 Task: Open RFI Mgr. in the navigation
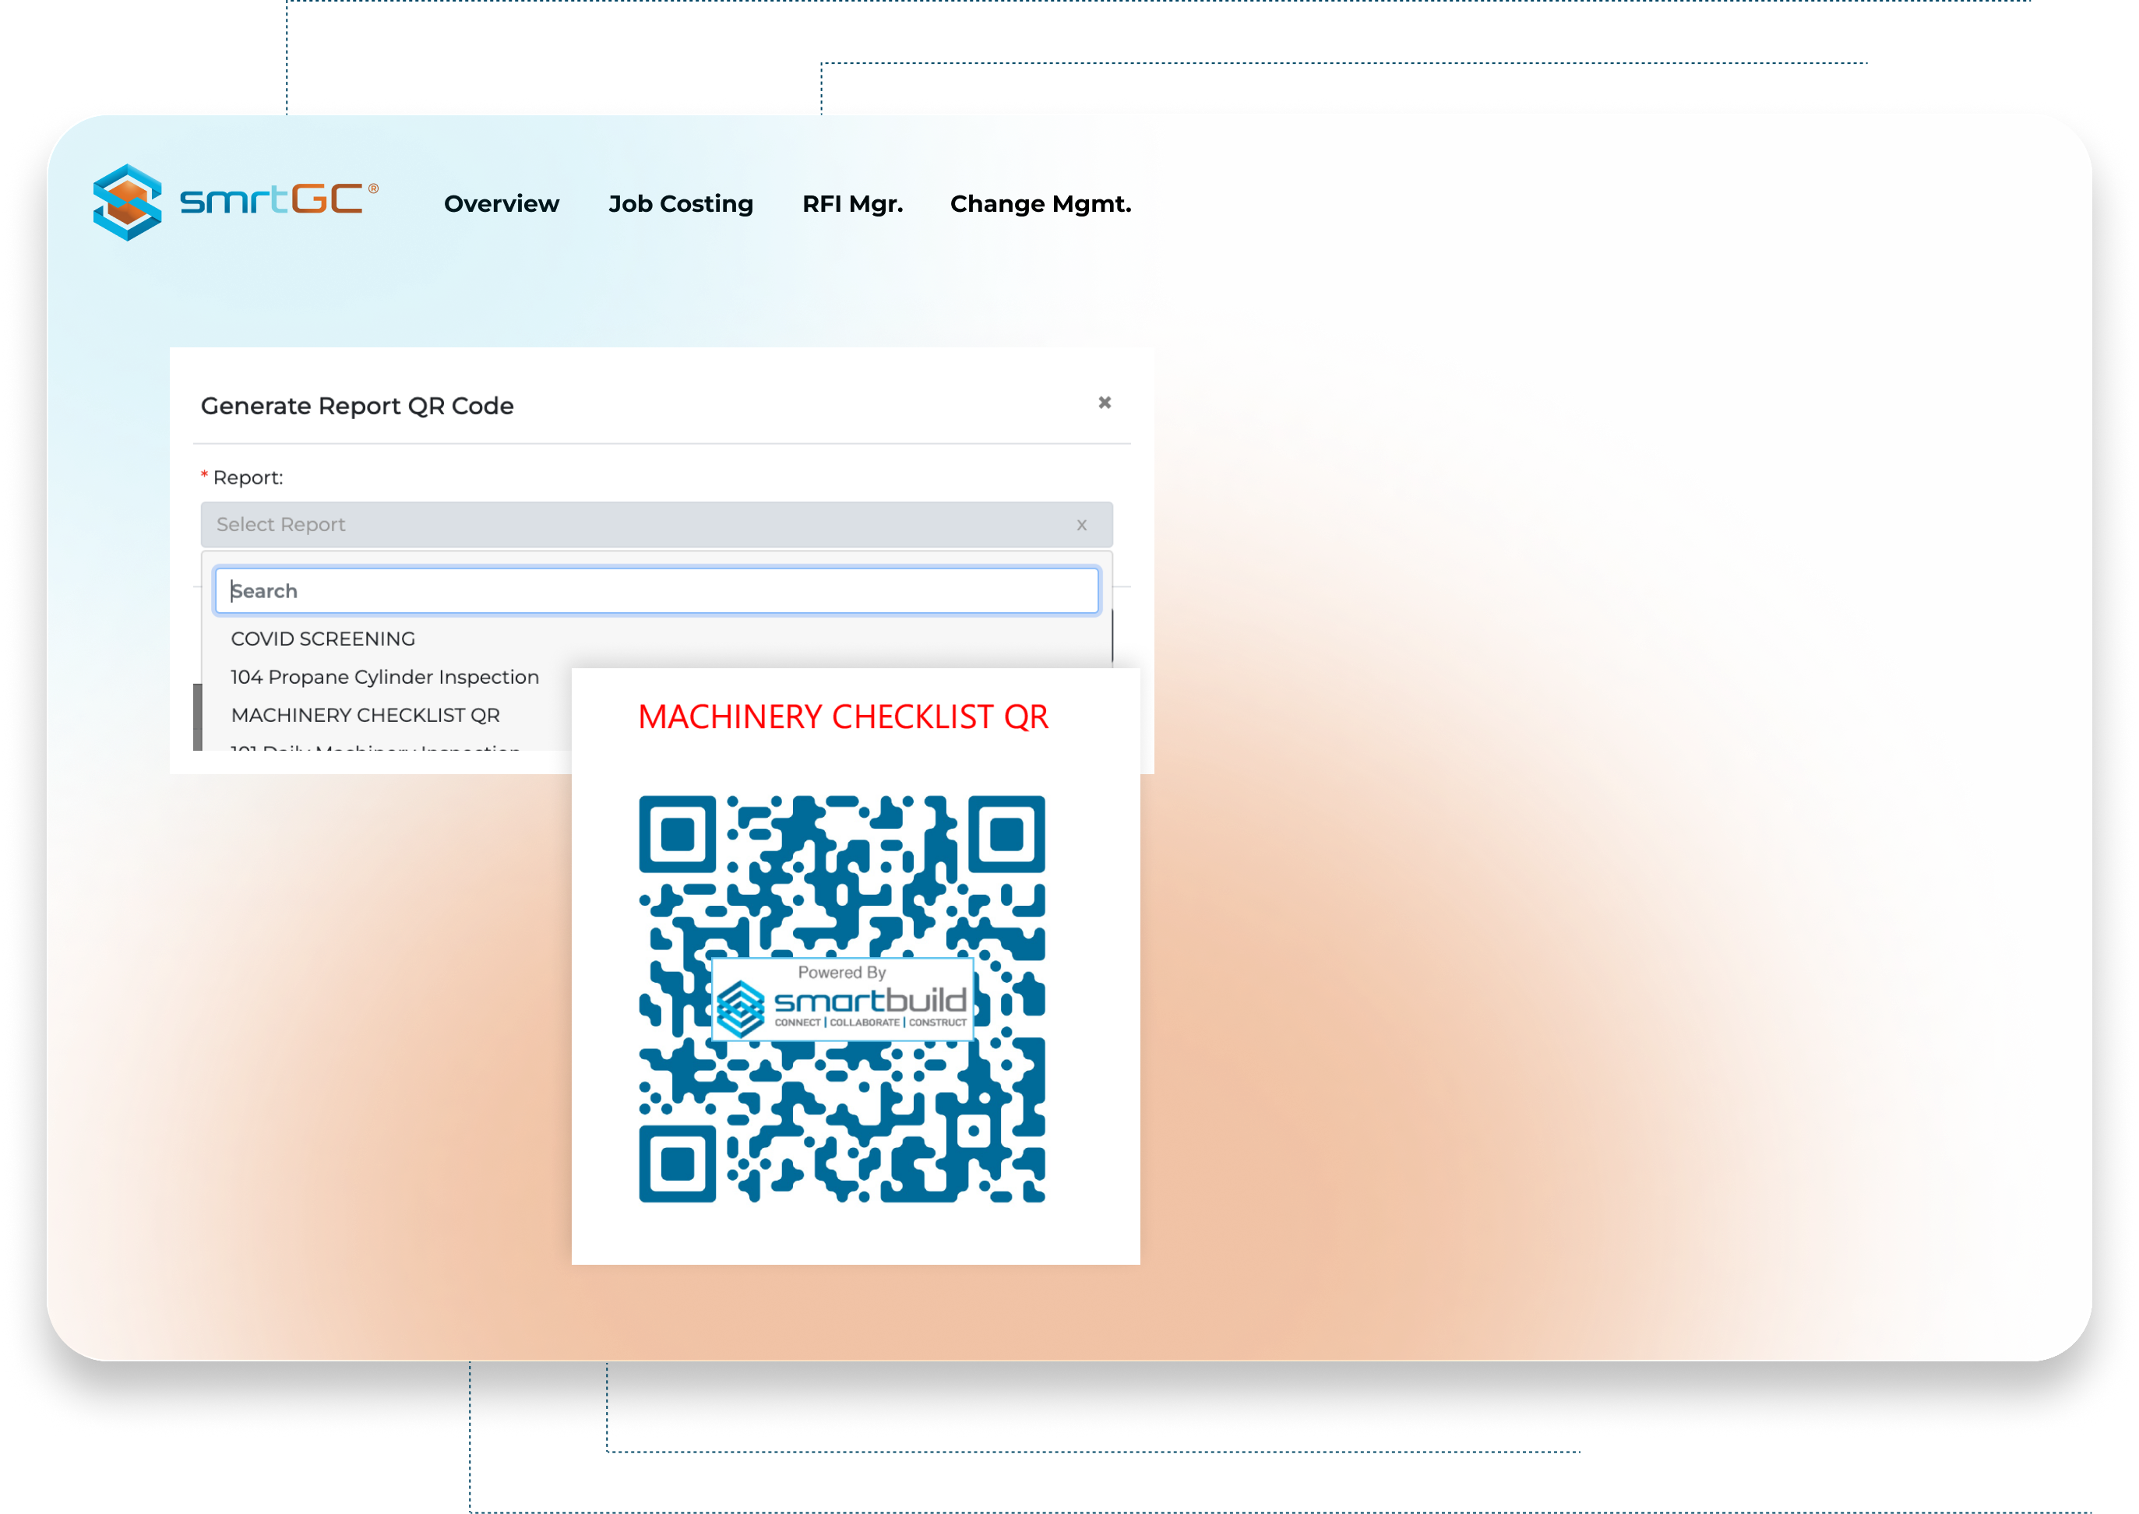[852, 203]
